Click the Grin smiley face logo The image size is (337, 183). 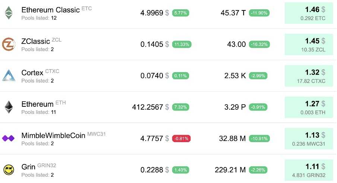pos(9,170)
